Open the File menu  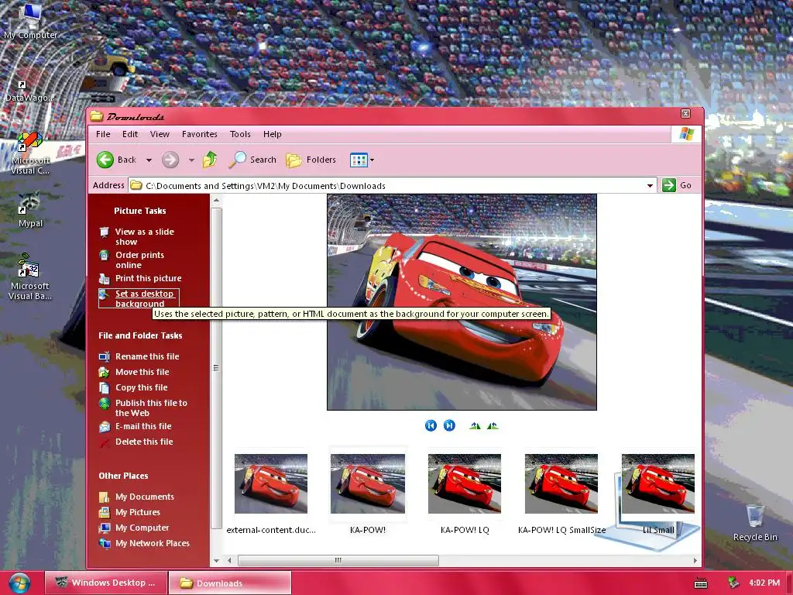point(103,134)
